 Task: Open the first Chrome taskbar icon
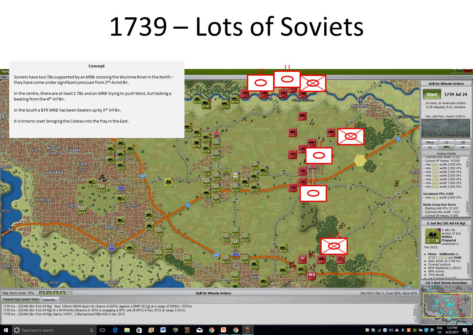[211, 330]
